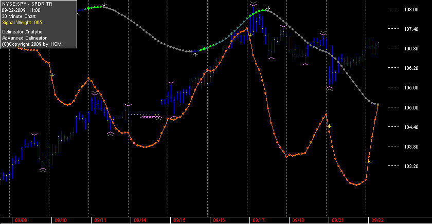Click the 105.00 price level label
The height and width of the screenshot is (224, 432).
pos(411,107)
